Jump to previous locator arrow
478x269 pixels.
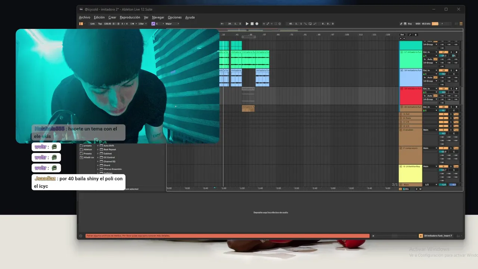401,38
